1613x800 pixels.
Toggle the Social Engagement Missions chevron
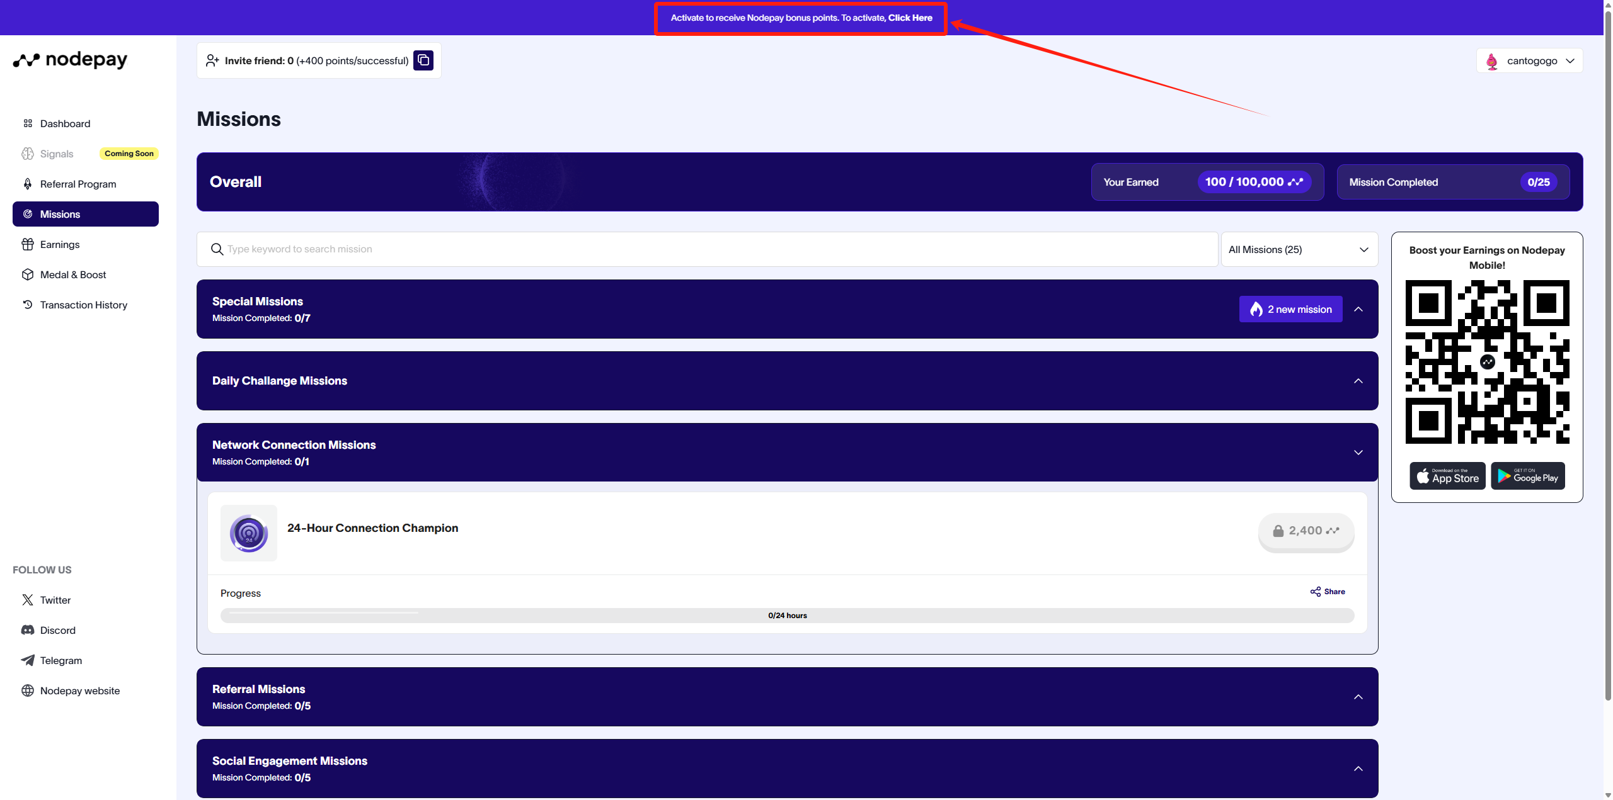point(1358,769)
